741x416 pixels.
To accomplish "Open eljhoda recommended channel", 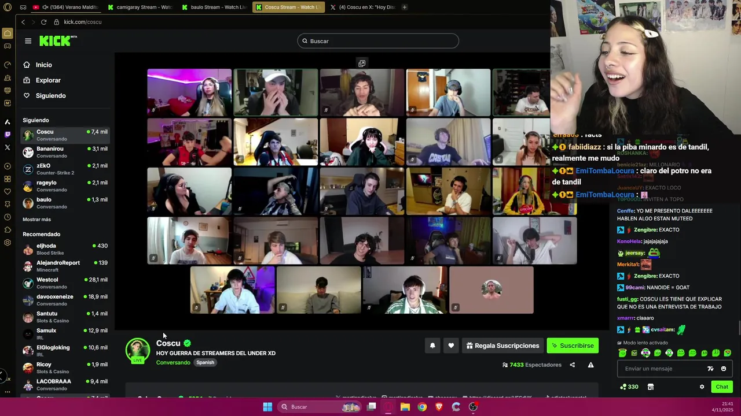I will click(x=65, y=249).
